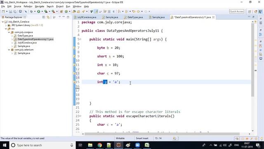Open Chrome from the taskbar
Screen dimensions: 264x149
coord(99,145)
